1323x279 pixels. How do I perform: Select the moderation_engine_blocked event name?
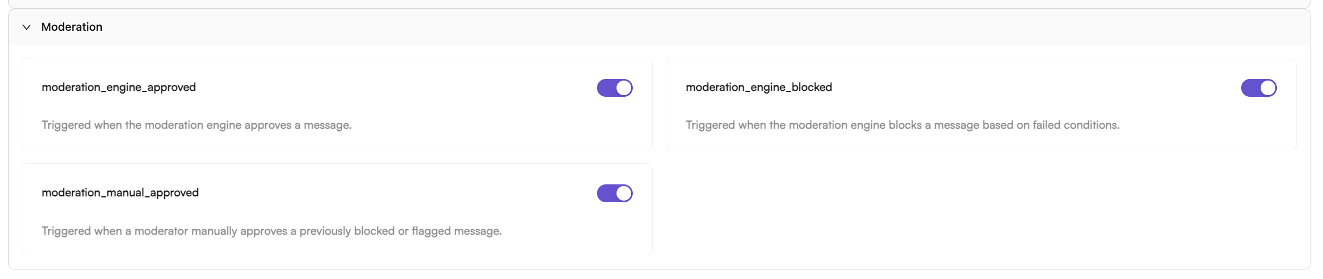coord(759,87)
